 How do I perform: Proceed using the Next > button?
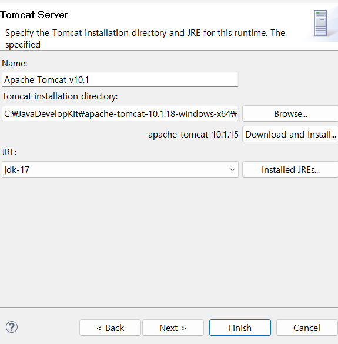[x=173, y=328]
